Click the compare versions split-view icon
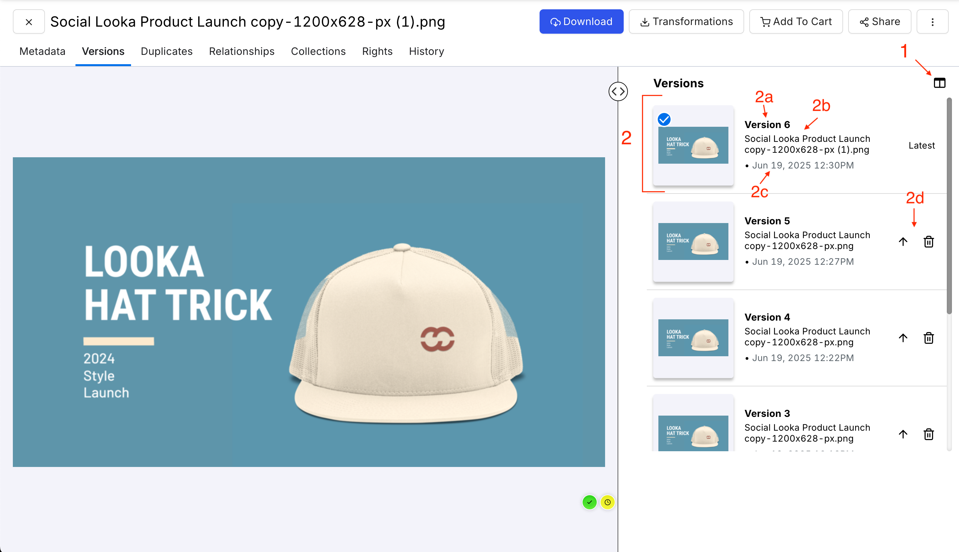 tap(939, 83)
